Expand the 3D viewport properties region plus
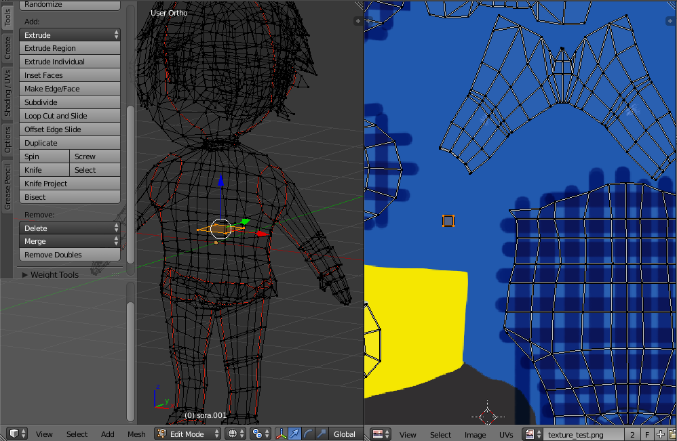The image size is (677, 441). [x=357, y=21]
